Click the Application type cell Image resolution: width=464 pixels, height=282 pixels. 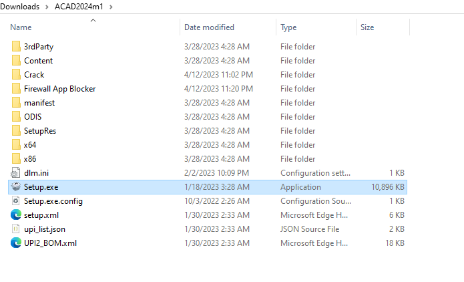300,187
